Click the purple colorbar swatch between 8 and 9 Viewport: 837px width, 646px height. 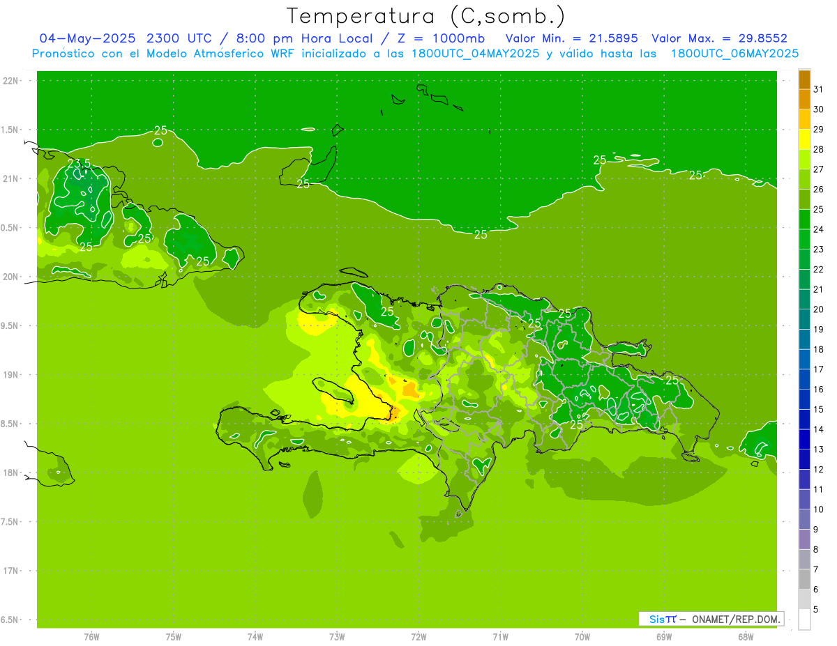[804, 539]
